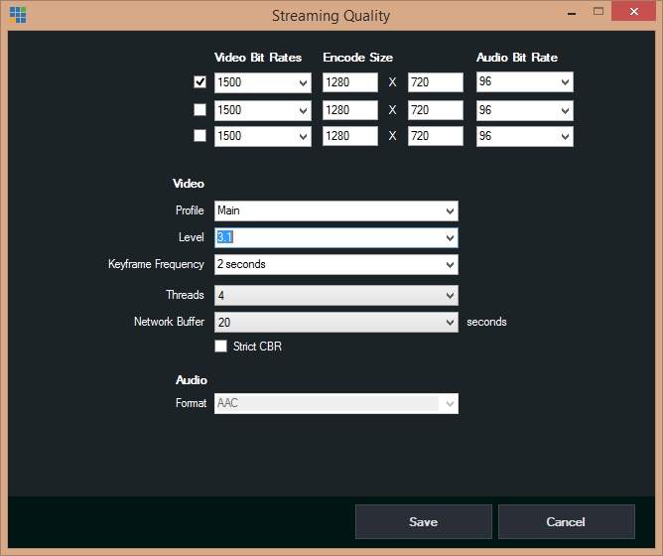The height and width of the screenshot is (556, 663).
Task: Toggle the Strict CBR checkbox
Action: pyautogui.click(x=221, y=346)
